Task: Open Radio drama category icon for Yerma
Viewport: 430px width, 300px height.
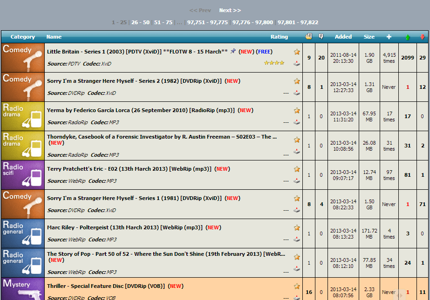Action: [x=23, y=116]
